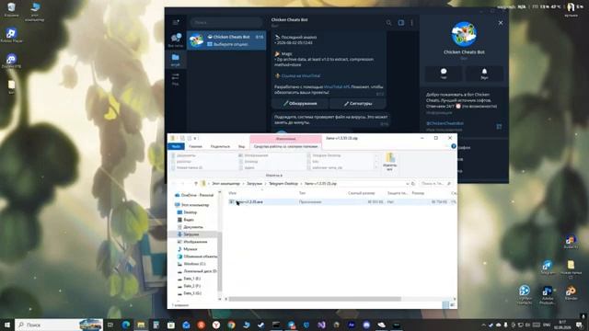The height and width of the screenshot is (331, 589).
Task: Open the Главная tab in Explorer ribbon
Action: pyautogui.click(x=195, y=146)
